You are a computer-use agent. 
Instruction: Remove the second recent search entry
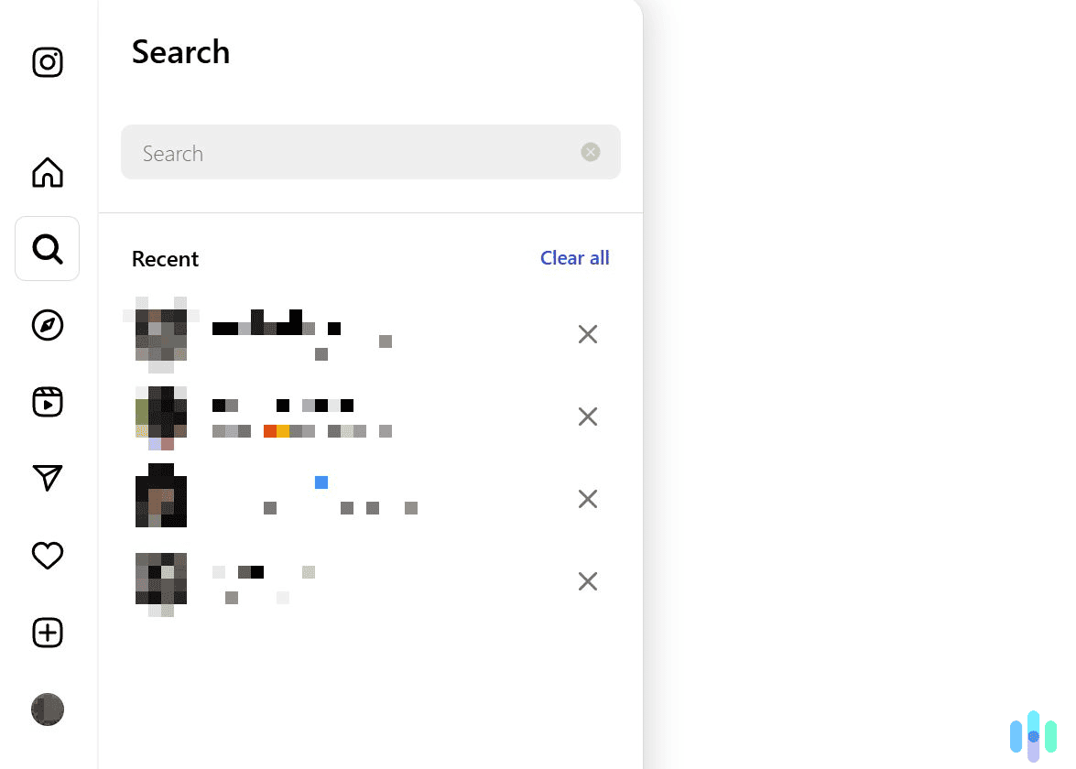(587, 417)
